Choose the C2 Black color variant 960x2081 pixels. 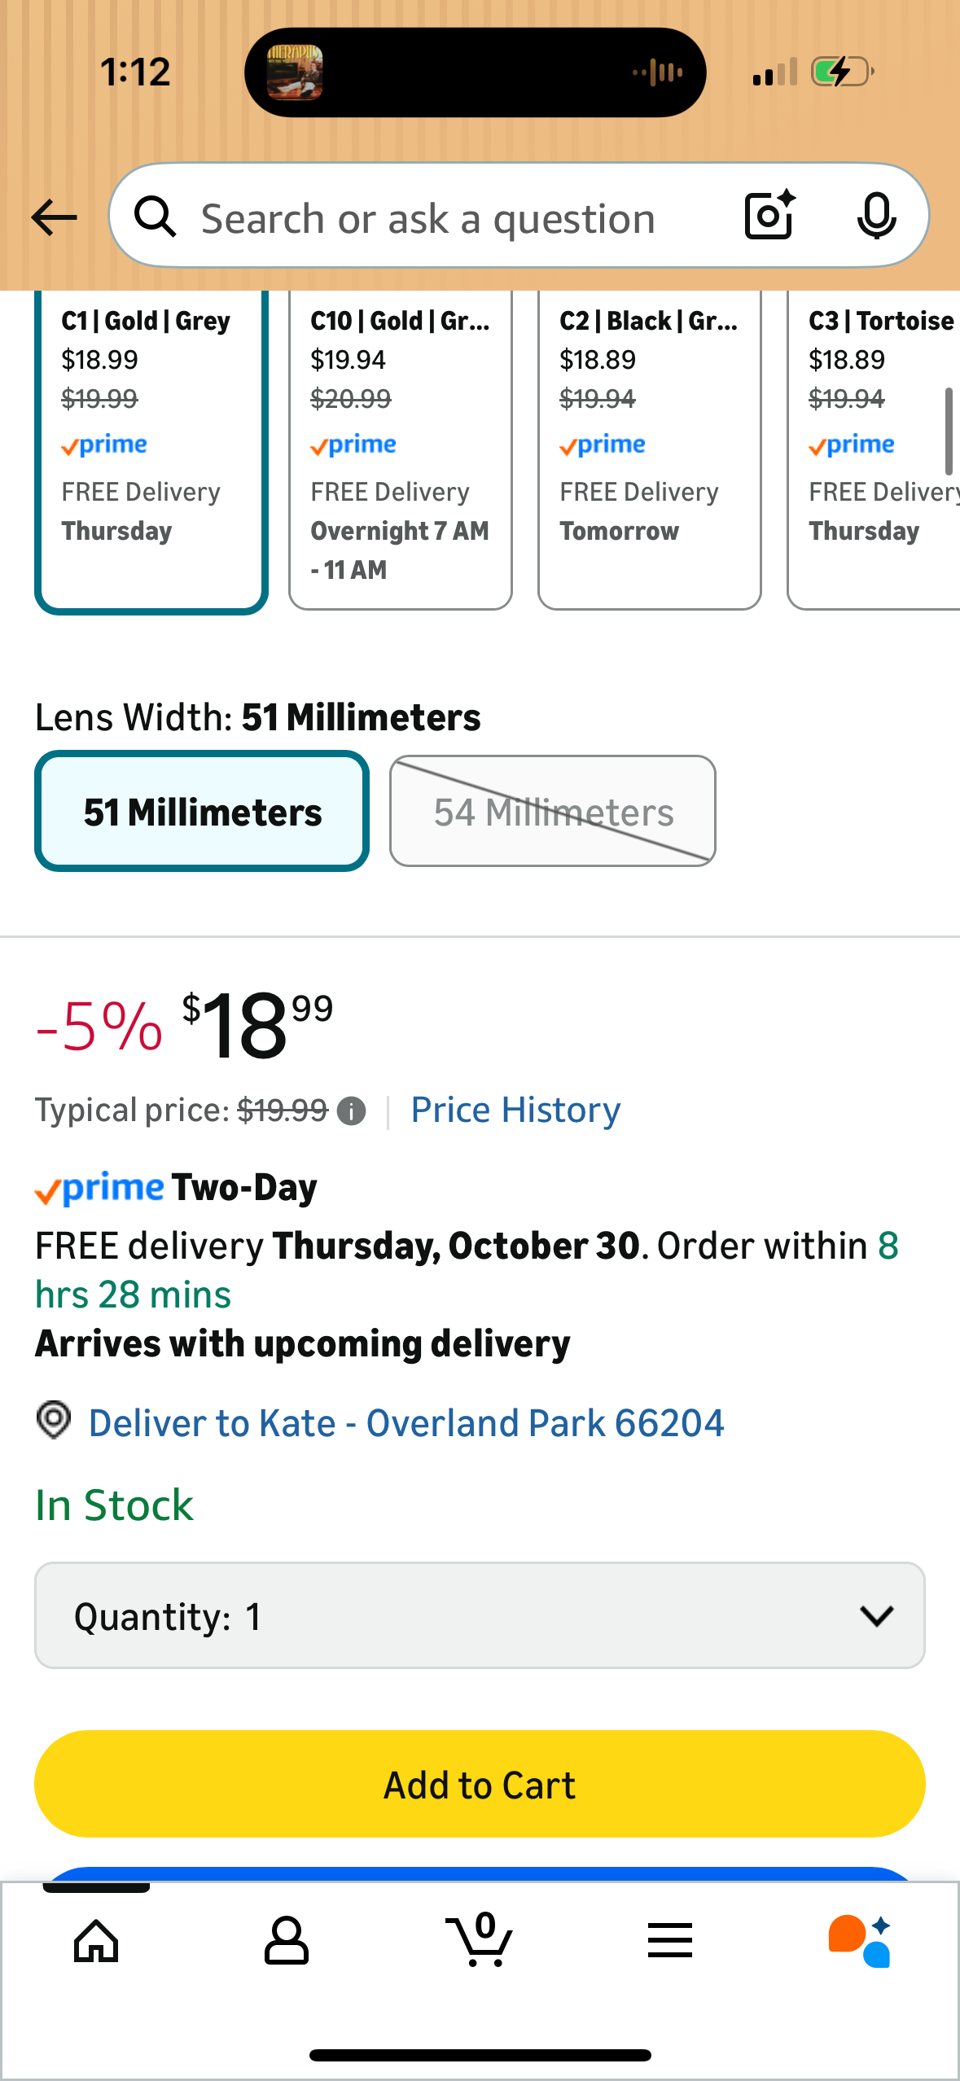coord(649,446)
